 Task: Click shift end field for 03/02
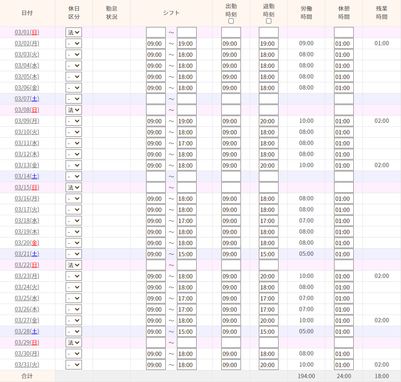[187, 44]
